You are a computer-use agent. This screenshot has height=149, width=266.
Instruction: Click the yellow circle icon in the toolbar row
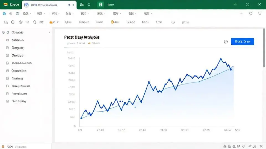112,22
